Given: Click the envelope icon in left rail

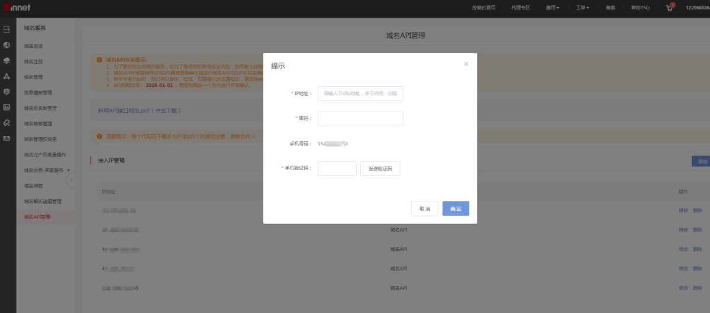Looking at the screenshot, I should [x=7, y=138].
